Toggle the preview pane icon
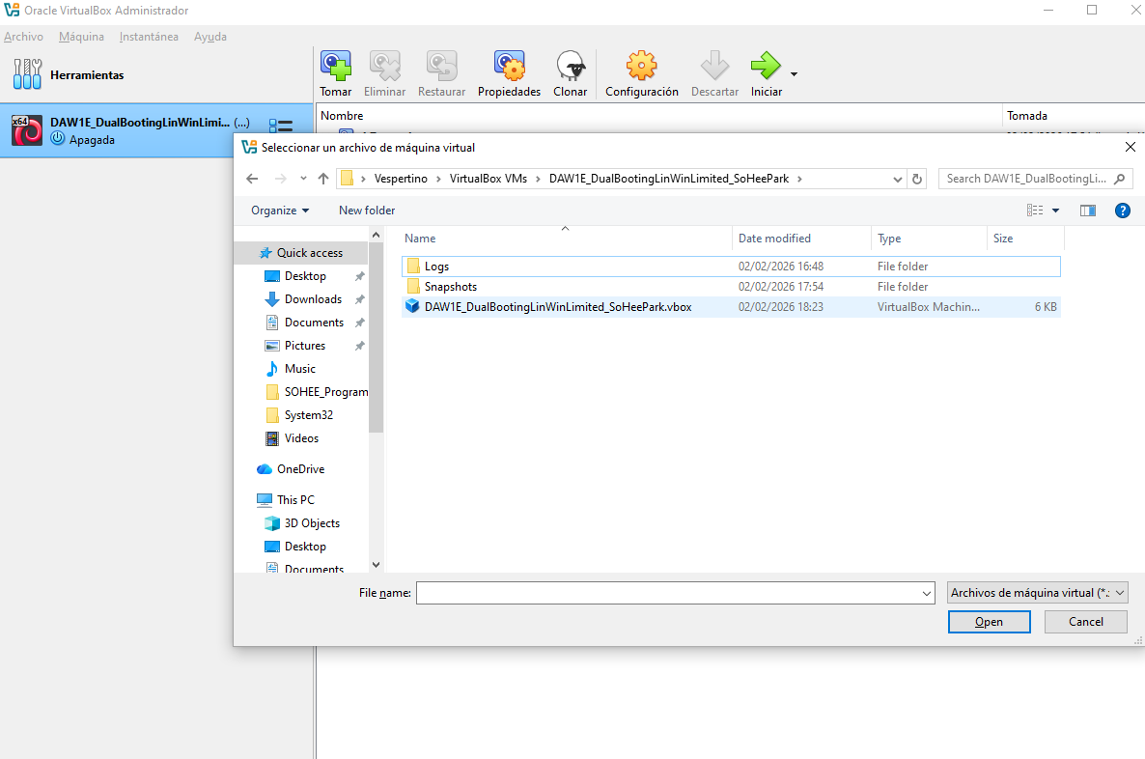Image resolution: width=1145 pixels, height=759 pixels. [1087, 211]
